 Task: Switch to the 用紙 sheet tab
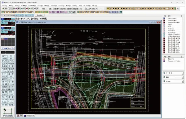click(20, 116)
